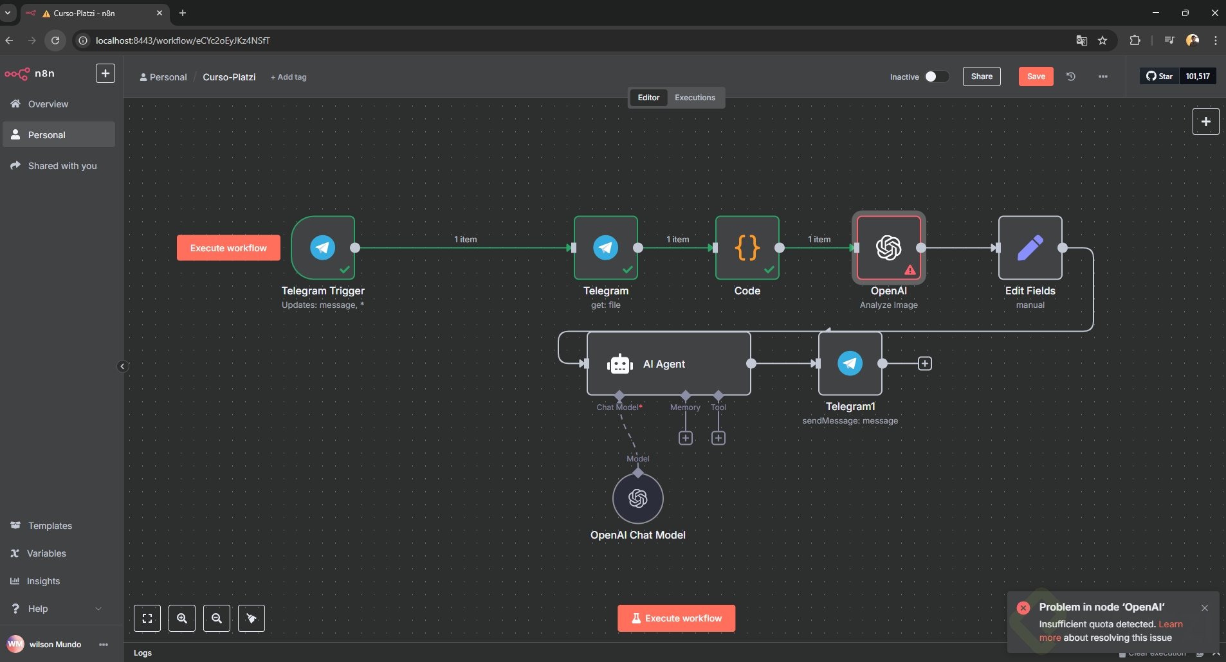Screen dimensions: 1226x662
Task: Add a Memory sub-node to AI Agent
Action: point(686,438)
